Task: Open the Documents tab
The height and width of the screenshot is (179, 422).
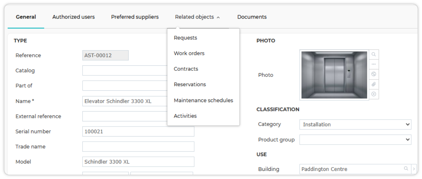Action: tap(252, 17)
